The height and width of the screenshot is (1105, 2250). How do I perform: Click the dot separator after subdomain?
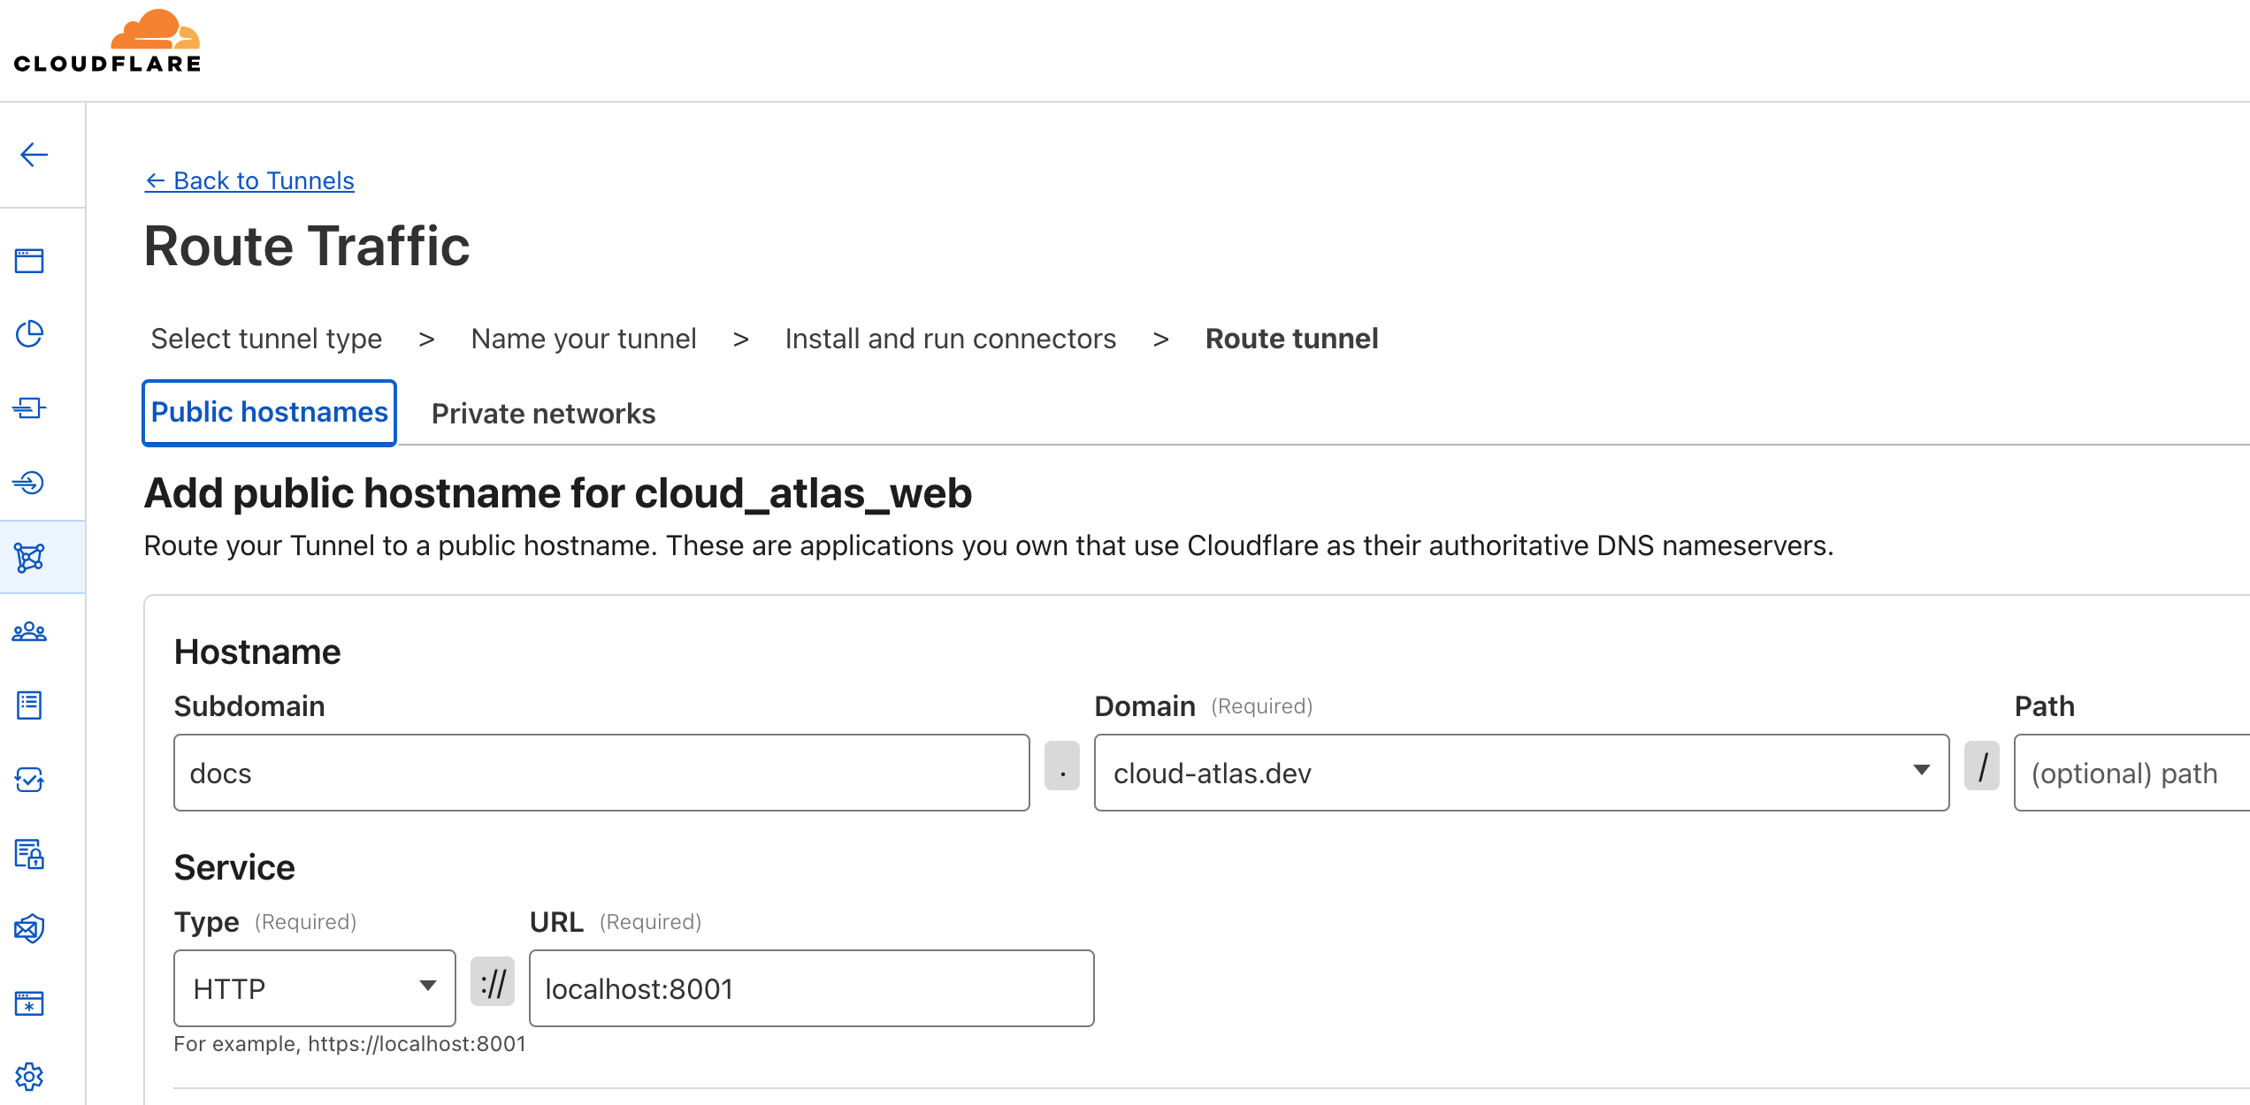(1062, 766)
